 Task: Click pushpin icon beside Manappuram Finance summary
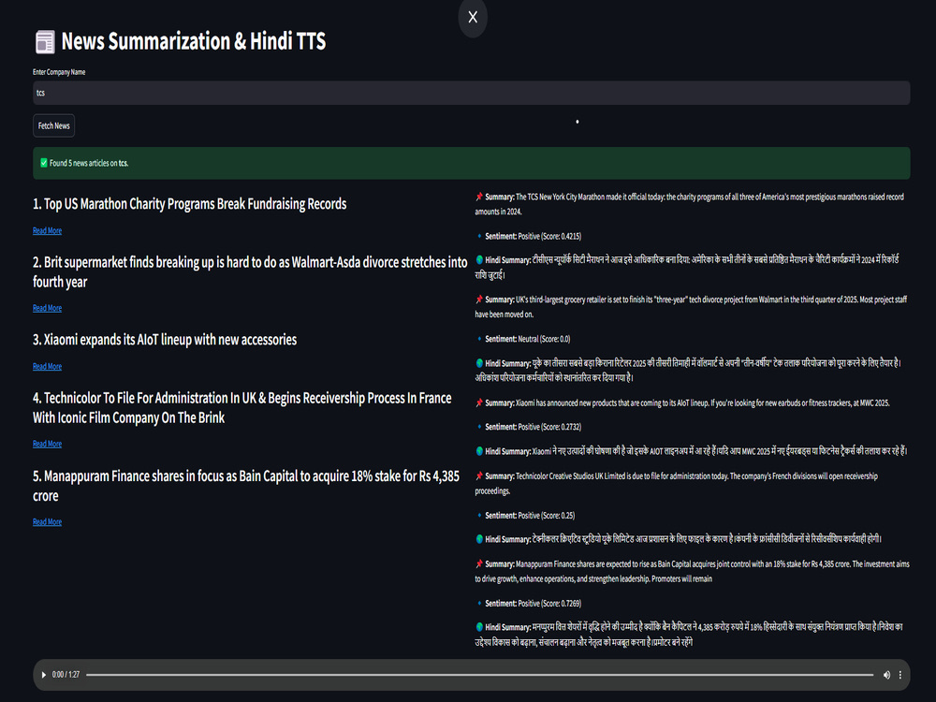[478, 563]
